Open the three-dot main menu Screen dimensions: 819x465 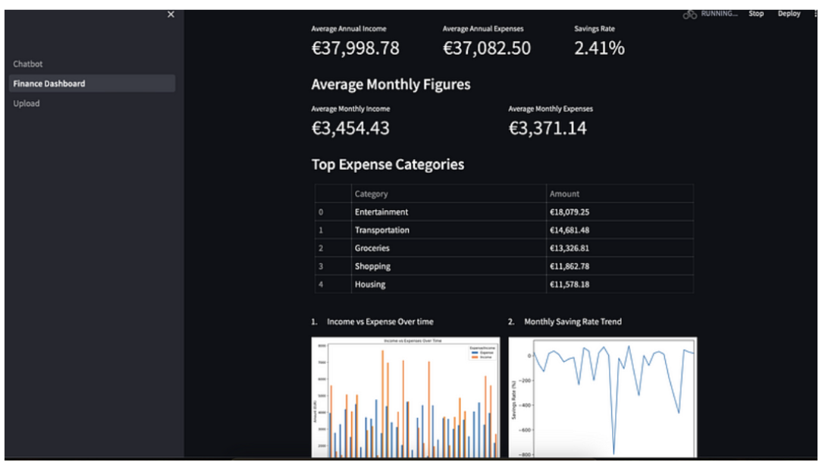(814, 14)
